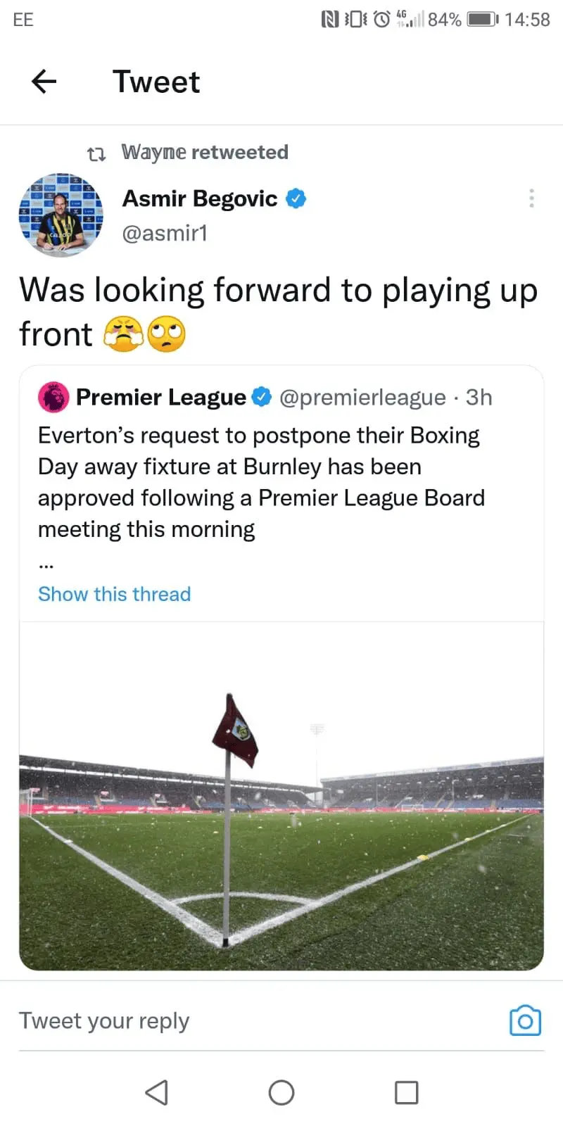Open the quoted Premier League tweet text
The width and height of the screenshot is (563, 1126).
point(260,482)
